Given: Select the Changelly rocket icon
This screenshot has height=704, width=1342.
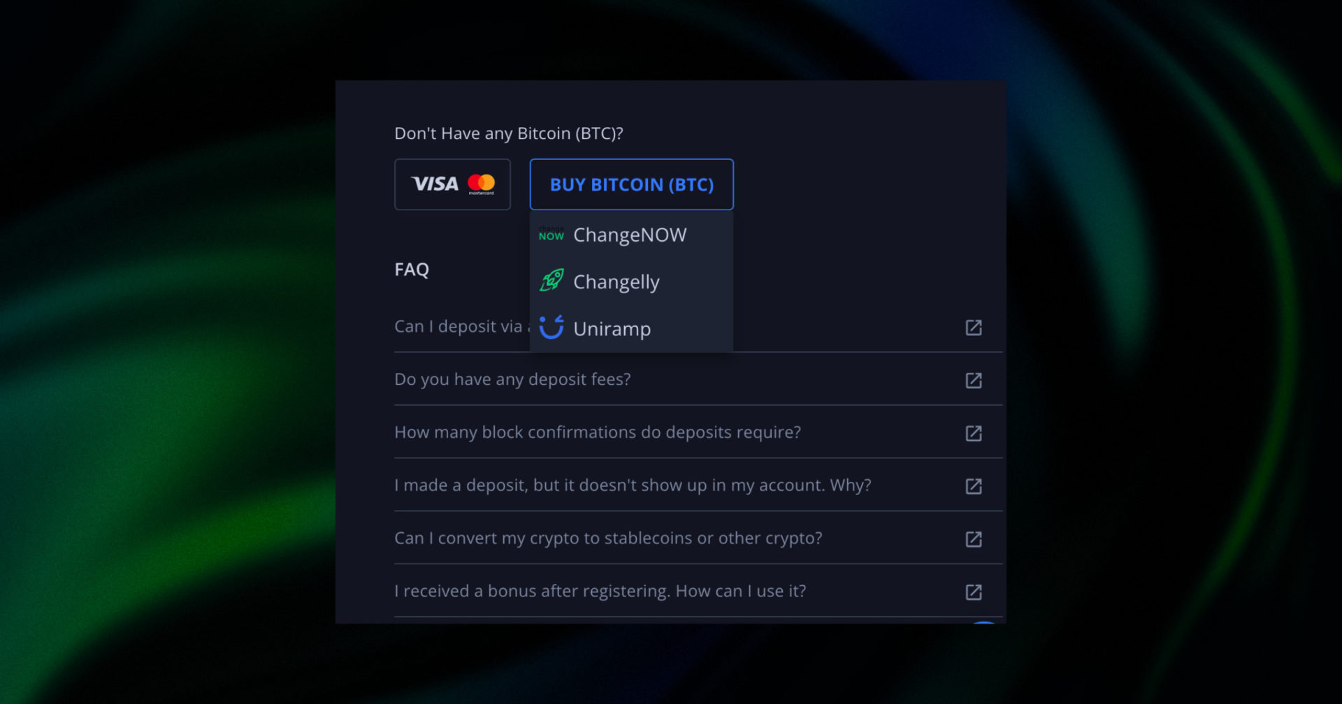Looking at the screenshot, I should (551, 281).
